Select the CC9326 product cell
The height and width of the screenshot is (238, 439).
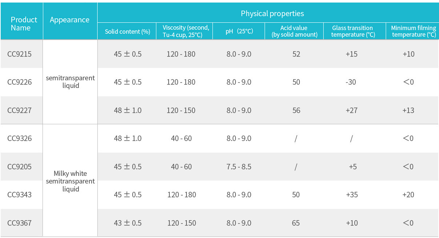(x=20, y=138)
